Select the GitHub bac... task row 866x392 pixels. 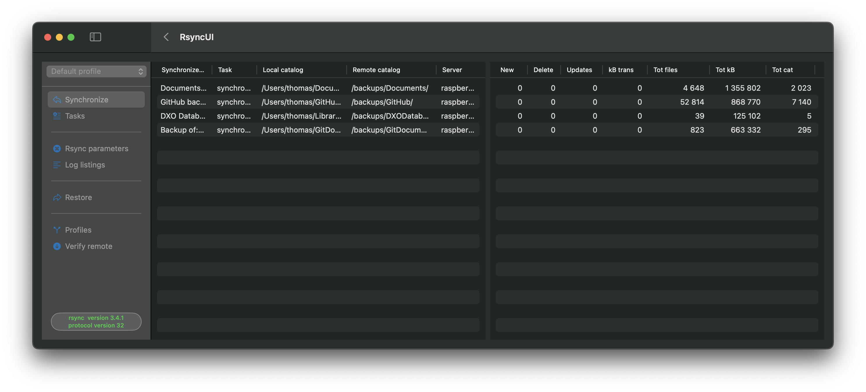click(x=318, y=102)
